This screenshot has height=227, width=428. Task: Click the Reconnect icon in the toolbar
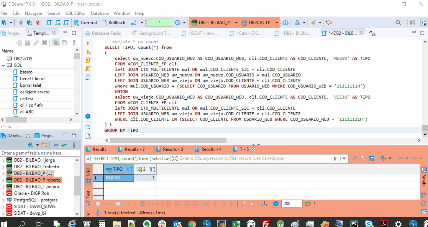[29, 23]
